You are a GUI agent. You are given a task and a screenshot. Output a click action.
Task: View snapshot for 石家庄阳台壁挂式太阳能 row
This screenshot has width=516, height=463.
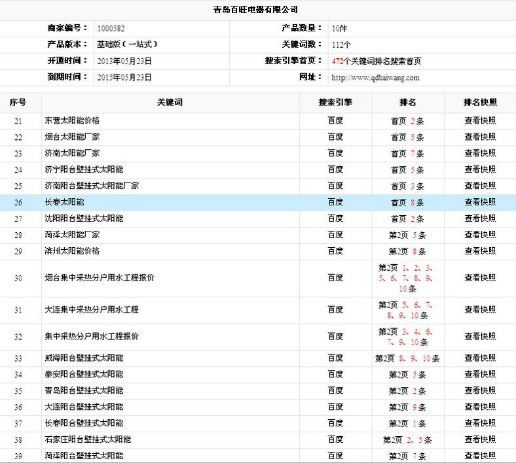(480, 439)
